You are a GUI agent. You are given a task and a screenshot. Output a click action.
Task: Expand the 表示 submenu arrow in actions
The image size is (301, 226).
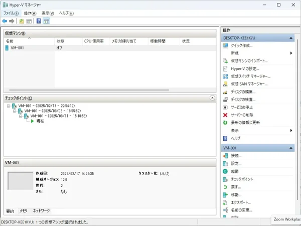pyautogui.click(x=291, y=130)
